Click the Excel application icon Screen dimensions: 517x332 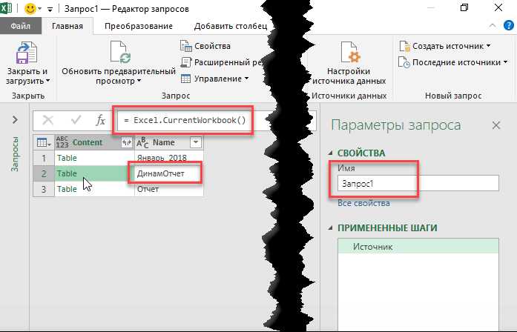[x=6, y=7]
